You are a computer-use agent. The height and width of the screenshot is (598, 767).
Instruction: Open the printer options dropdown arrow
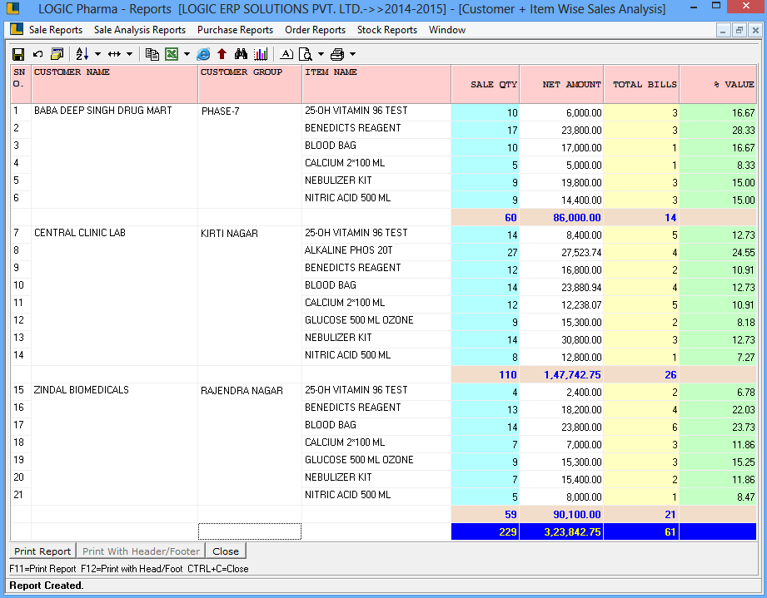pyautogui.click(x=352, y=54)
